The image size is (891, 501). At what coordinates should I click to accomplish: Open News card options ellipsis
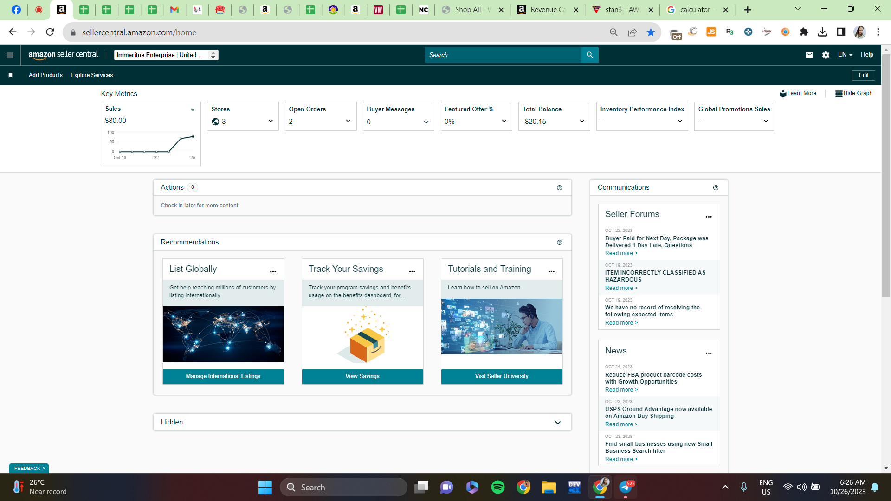(x=709, y=353)
